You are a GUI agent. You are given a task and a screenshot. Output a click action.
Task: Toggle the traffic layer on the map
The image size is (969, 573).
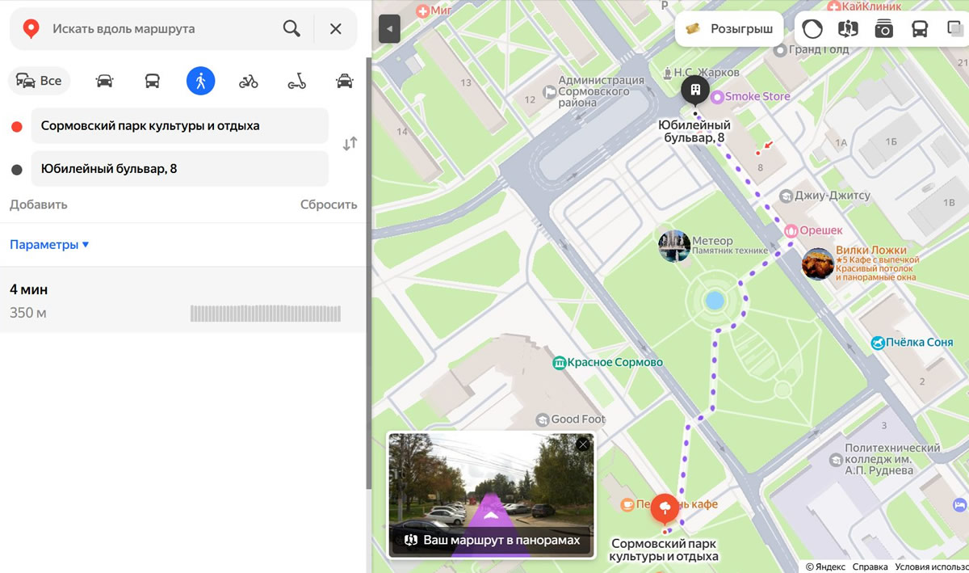[x=812, y=29]
